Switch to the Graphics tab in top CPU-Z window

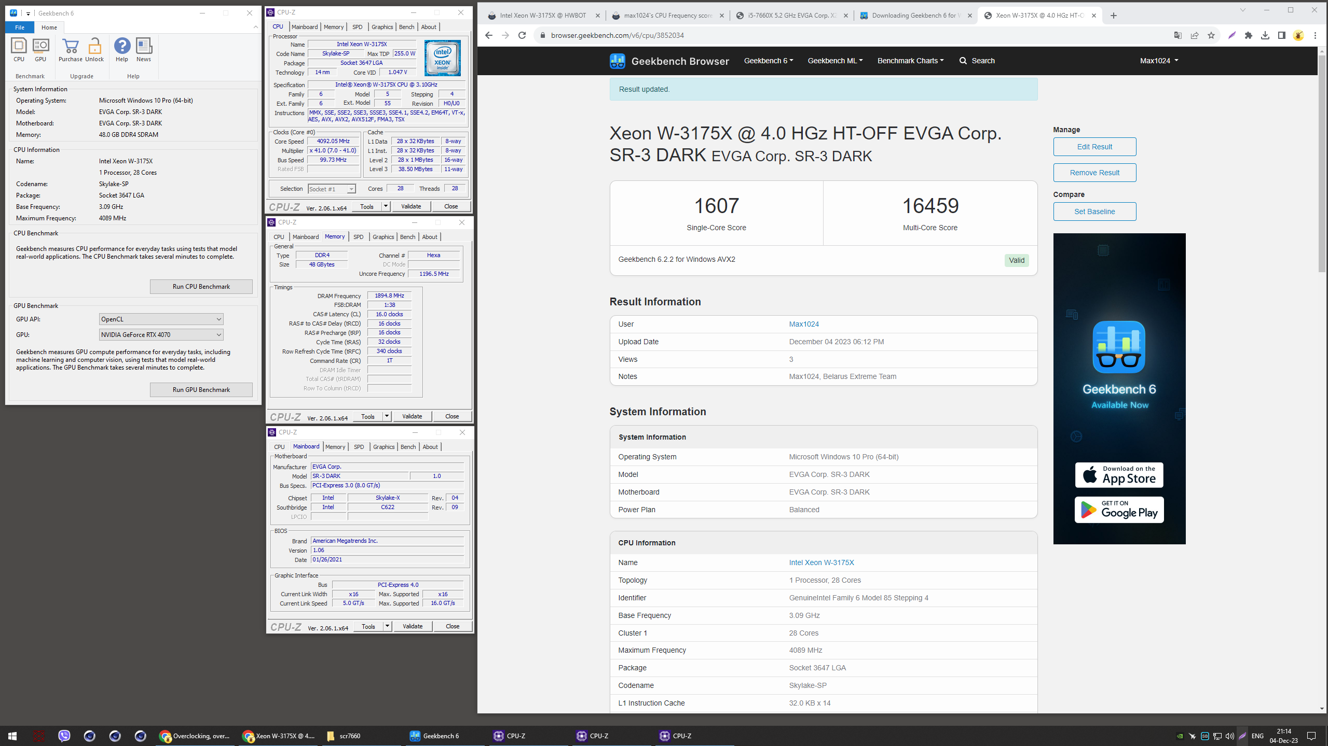point(382,27)
